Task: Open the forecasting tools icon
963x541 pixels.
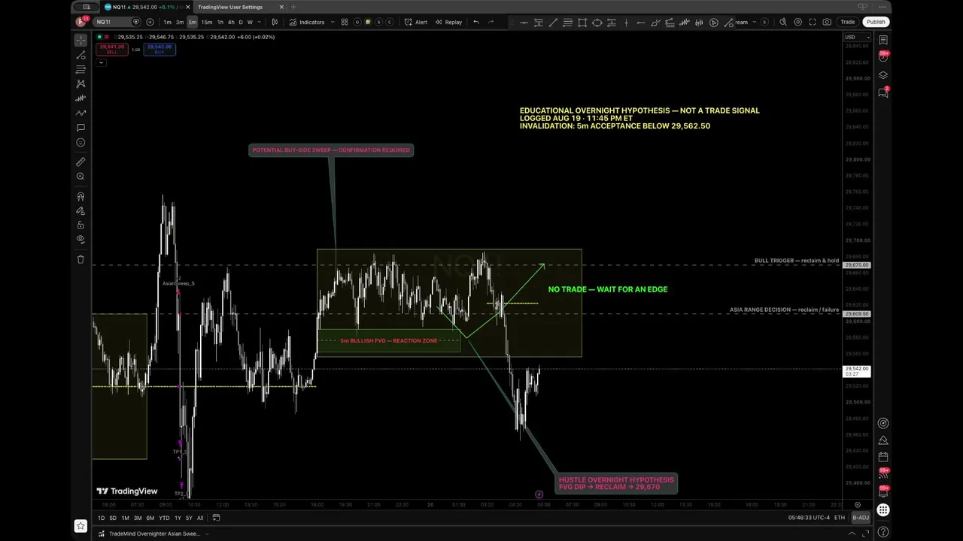Action: pos(81,98)
